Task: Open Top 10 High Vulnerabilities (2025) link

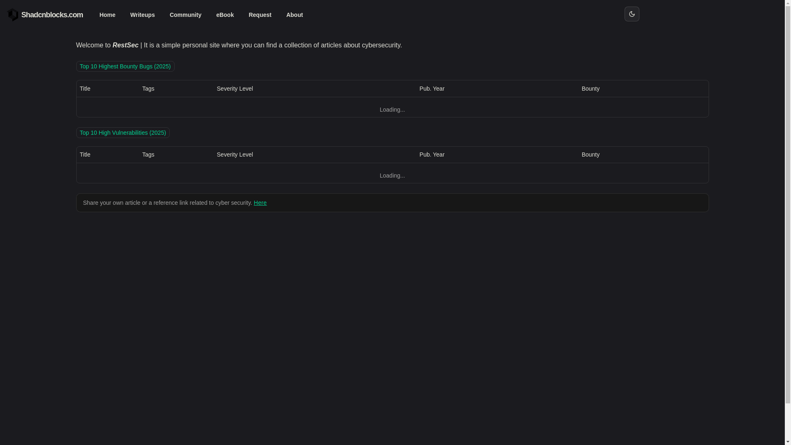Action: pyautogui.click(x=123, y=133)
